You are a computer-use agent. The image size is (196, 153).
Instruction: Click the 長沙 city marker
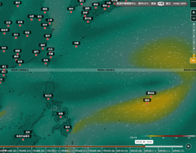[x=16, y=38]
